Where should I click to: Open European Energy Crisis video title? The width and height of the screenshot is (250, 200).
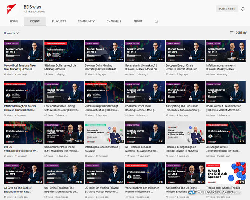coord(182,67)
